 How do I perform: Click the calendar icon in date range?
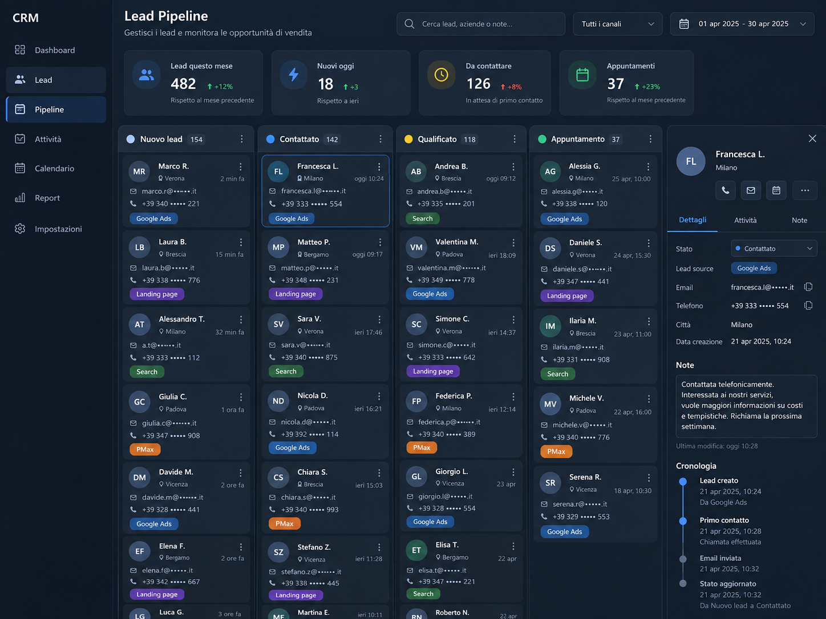point(684,24)
